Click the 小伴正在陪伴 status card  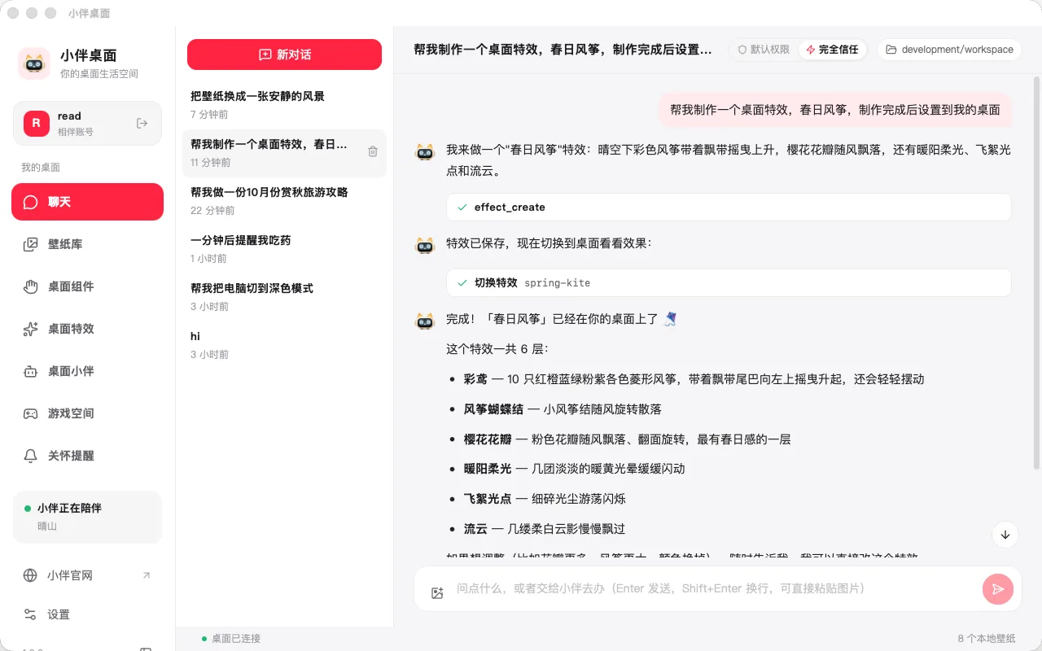[87, 517]
